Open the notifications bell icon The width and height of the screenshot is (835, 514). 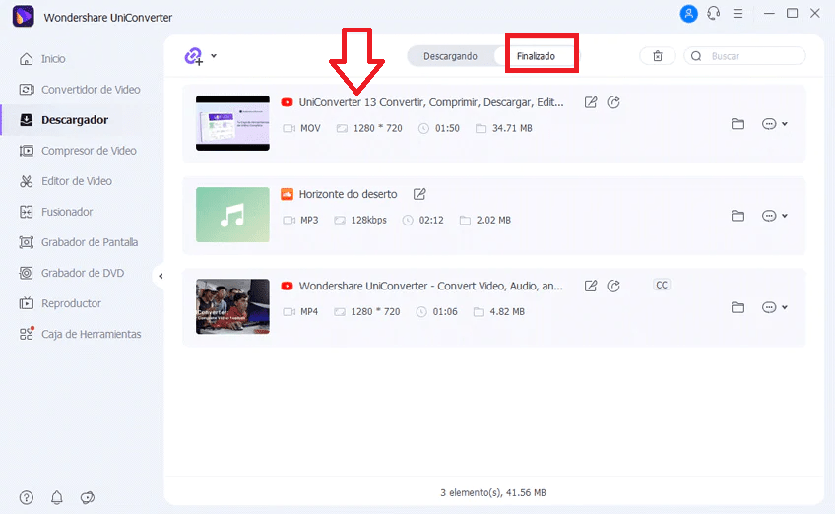[x=56, y=497]
